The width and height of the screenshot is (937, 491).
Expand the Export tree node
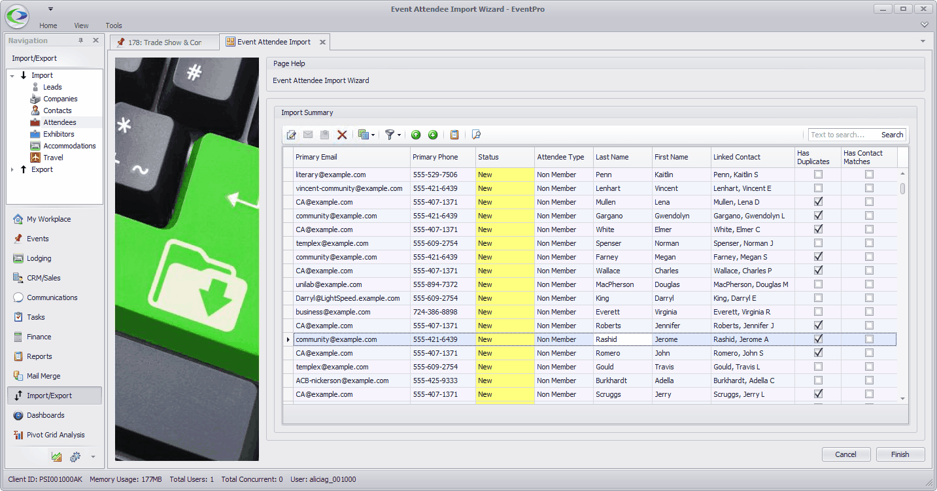pos(12,170)
